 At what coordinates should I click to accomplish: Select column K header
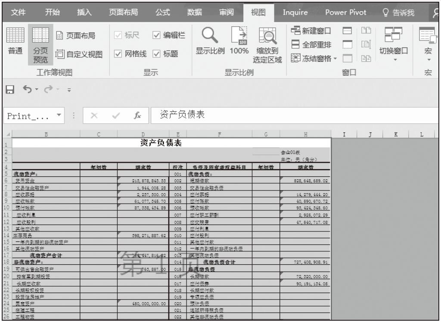pyautogui.click(x=396, y=134)
